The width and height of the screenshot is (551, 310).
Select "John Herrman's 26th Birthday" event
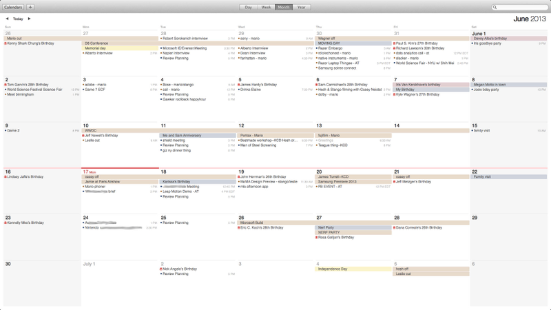click(263, 177)
